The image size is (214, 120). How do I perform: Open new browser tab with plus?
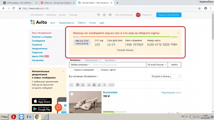tap(117, 3)
